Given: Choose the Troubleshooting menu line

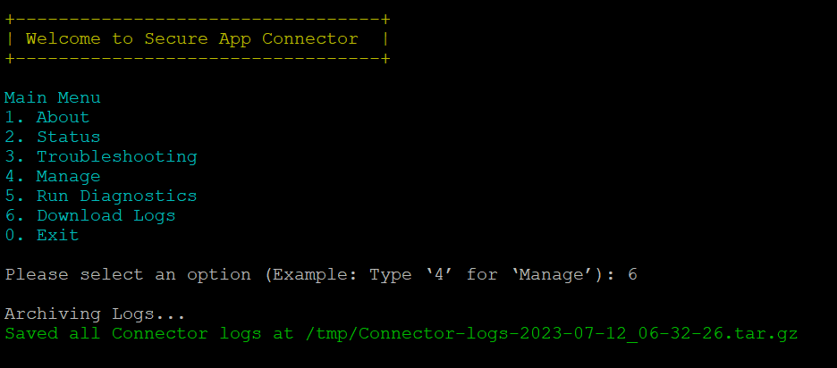Looking at the screenshot, I should (101, 157).
